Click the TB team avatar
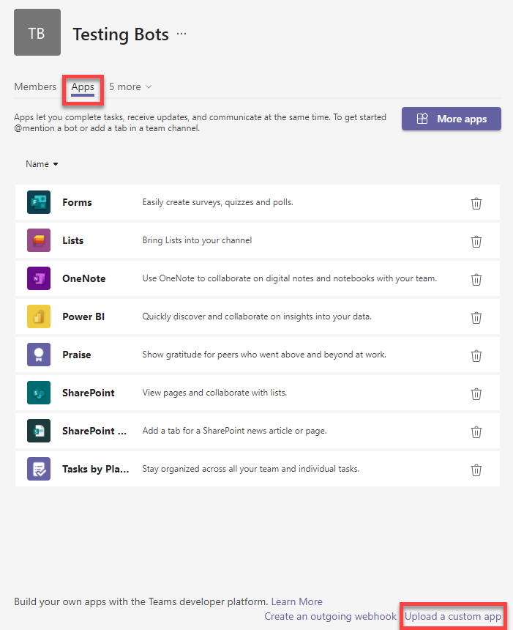Viewport: 513px width, 630px height. (x=37, y=32)
